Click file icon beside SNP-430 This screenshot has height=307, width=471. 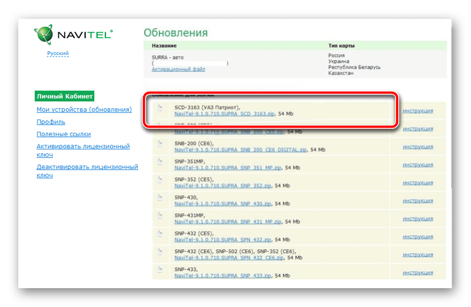160,198
